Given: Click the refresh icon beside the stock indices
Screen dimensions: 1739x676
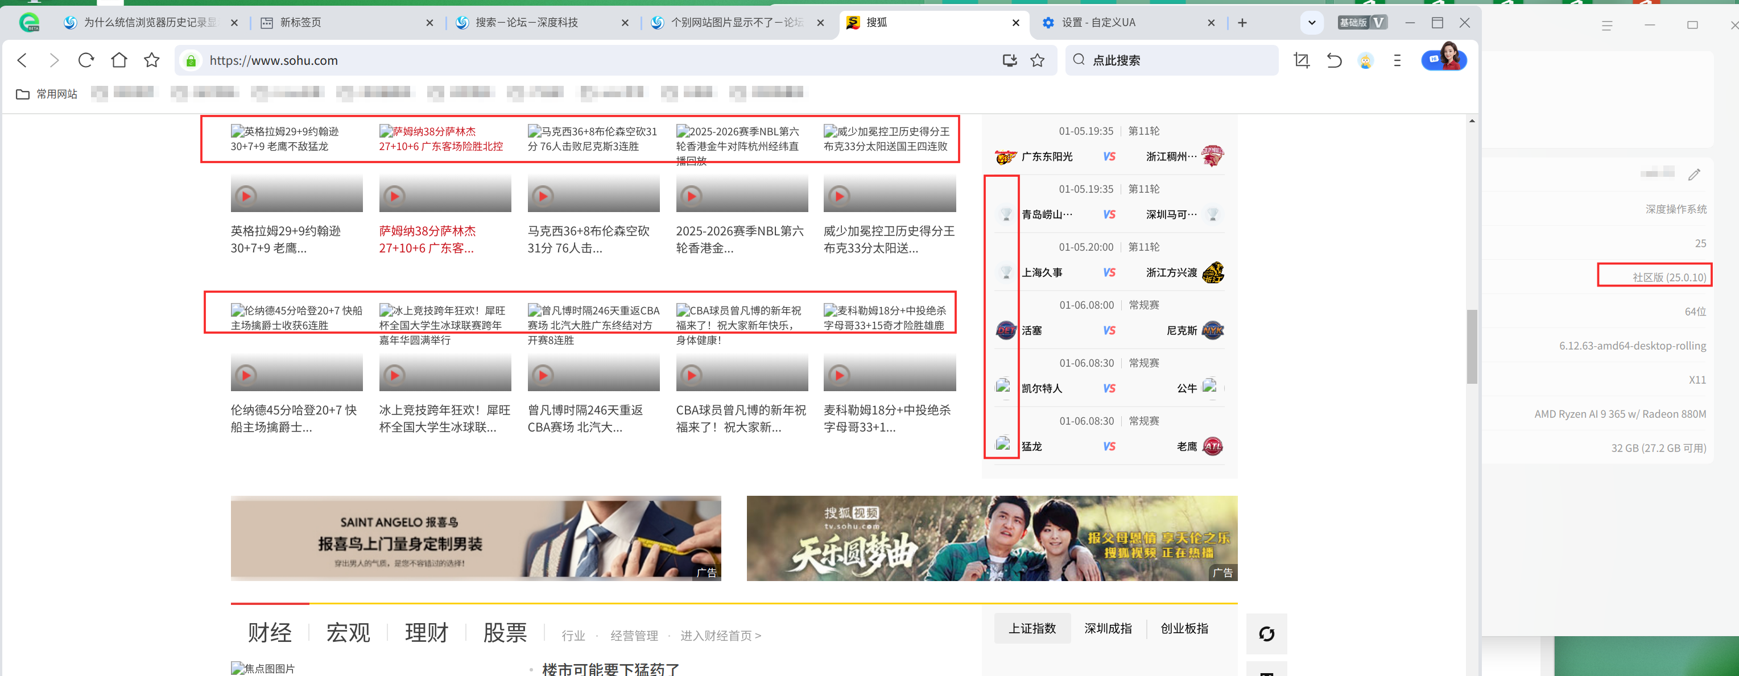Looking at the screenshot, I should 1266,633.
